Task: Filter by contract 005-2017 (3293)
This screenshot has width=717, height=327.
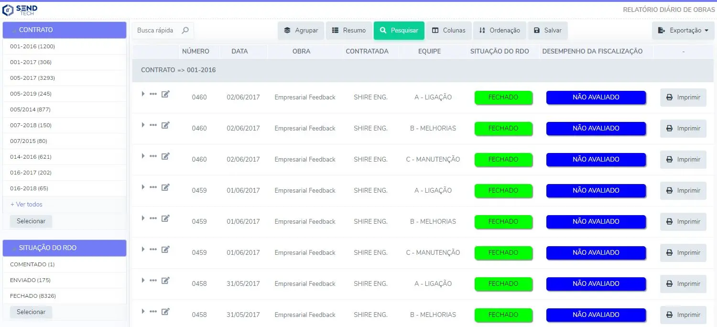Action: [x=33, y=78]
